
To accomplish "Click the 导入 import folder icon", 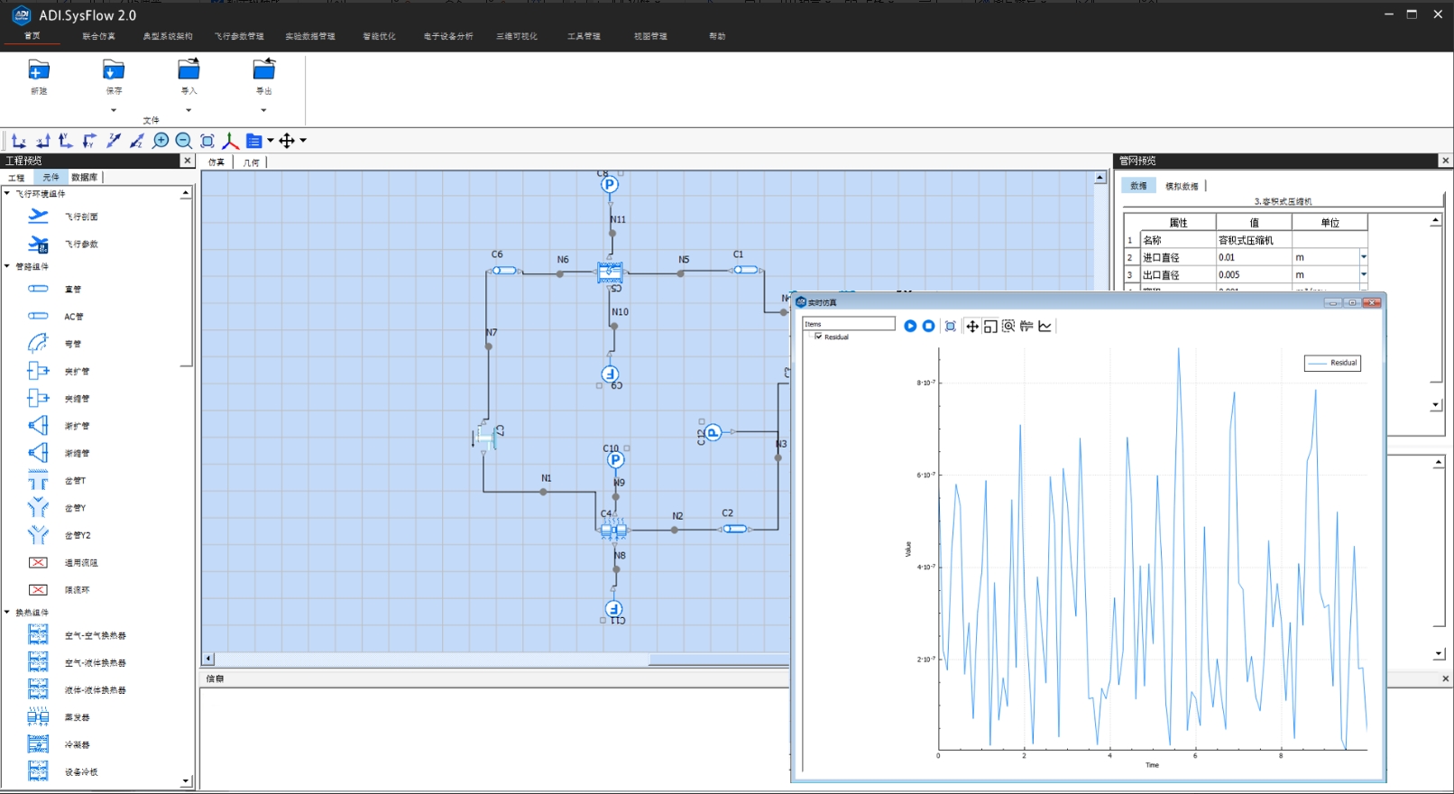I will tap(189, 69).
